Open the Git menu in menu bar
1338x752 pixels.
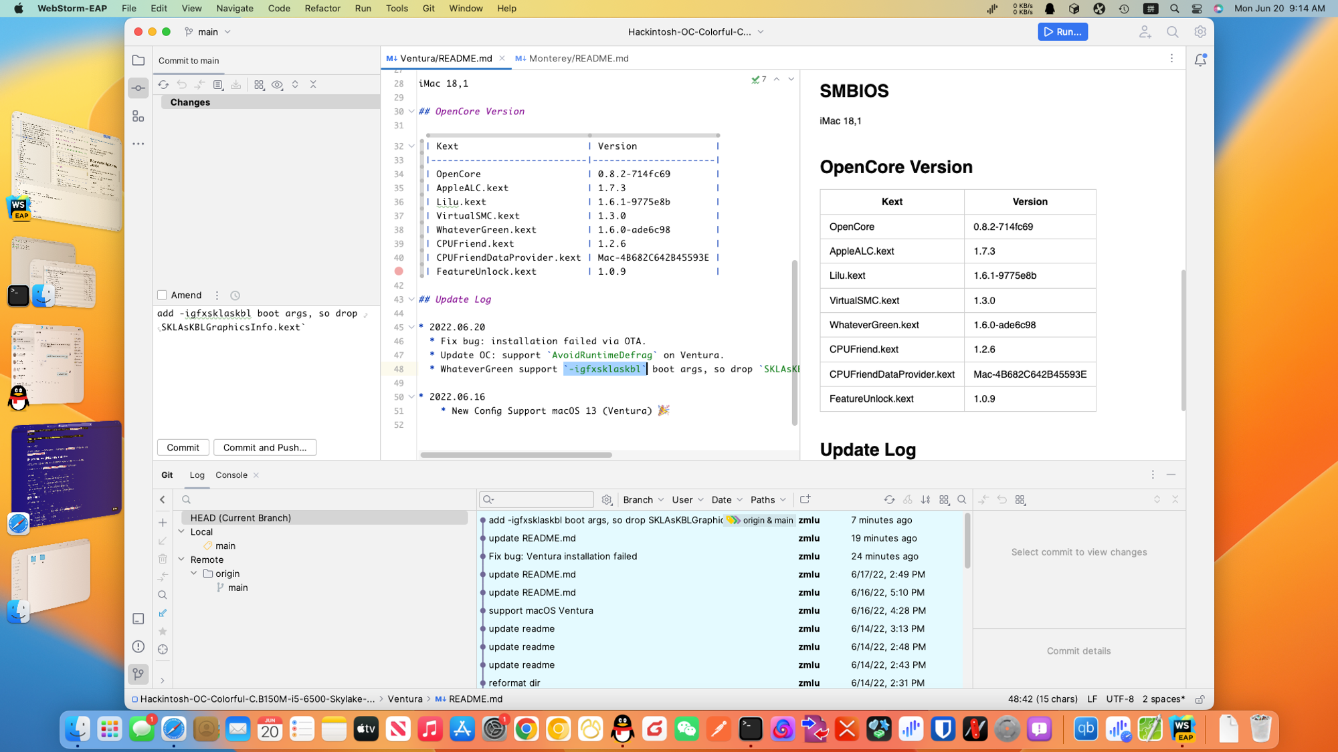[429, 9]
